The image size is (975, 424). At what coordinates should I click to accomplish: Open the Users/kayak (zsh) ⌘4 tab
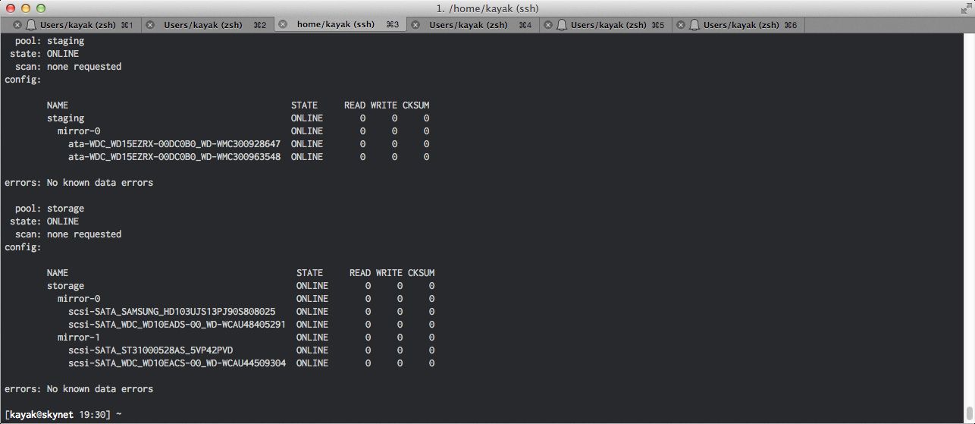point(472,25)
